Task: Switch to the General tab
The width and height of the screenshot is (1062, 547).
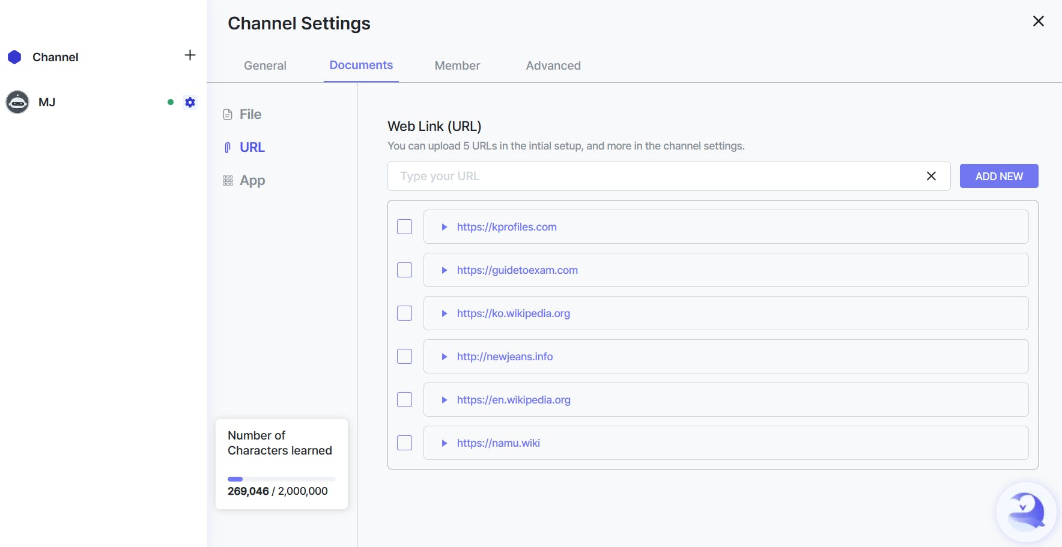Action: coord(265,65)
